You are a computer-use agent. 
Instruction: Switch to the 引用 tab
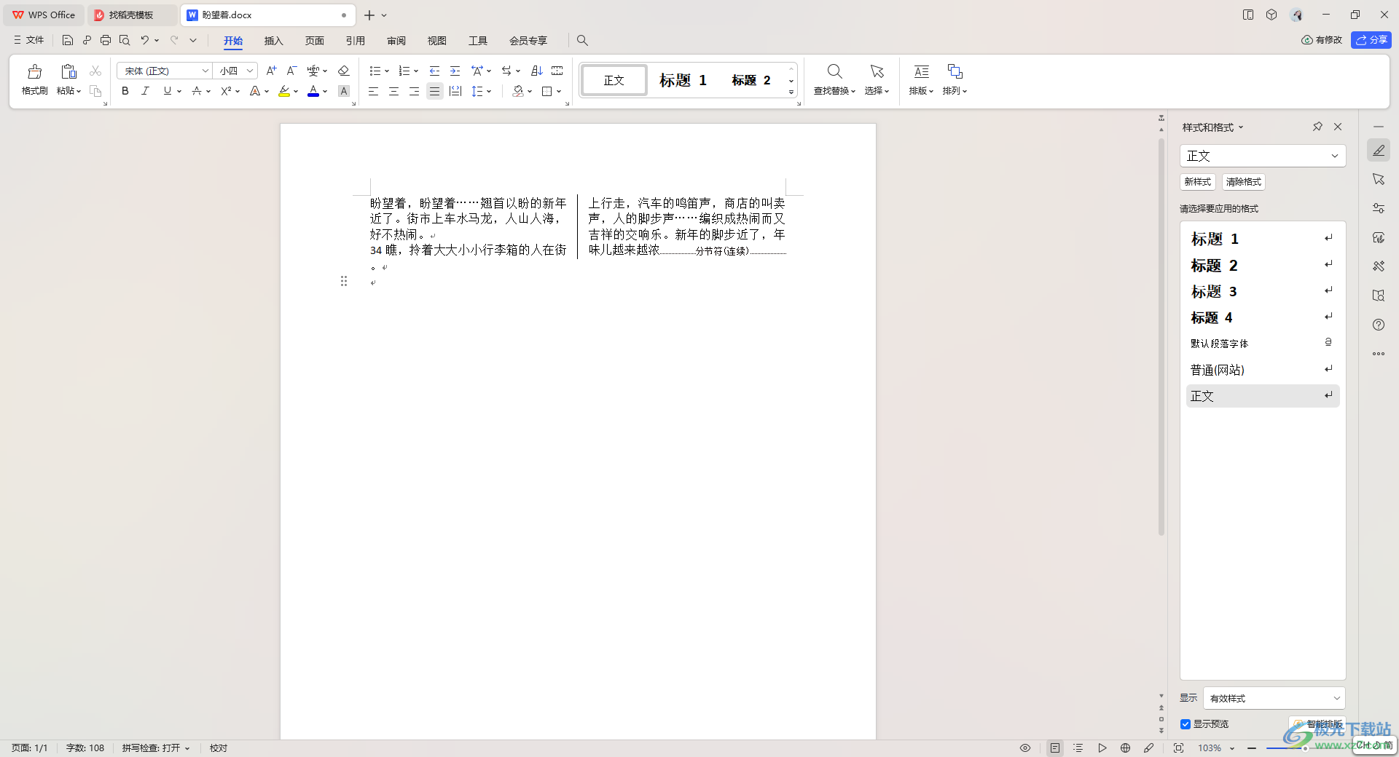coord(355,40)
